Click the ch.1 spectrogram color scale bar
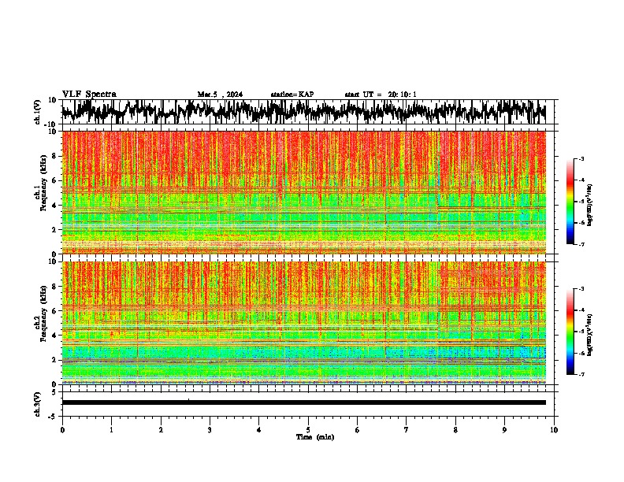 click(570, 202)
